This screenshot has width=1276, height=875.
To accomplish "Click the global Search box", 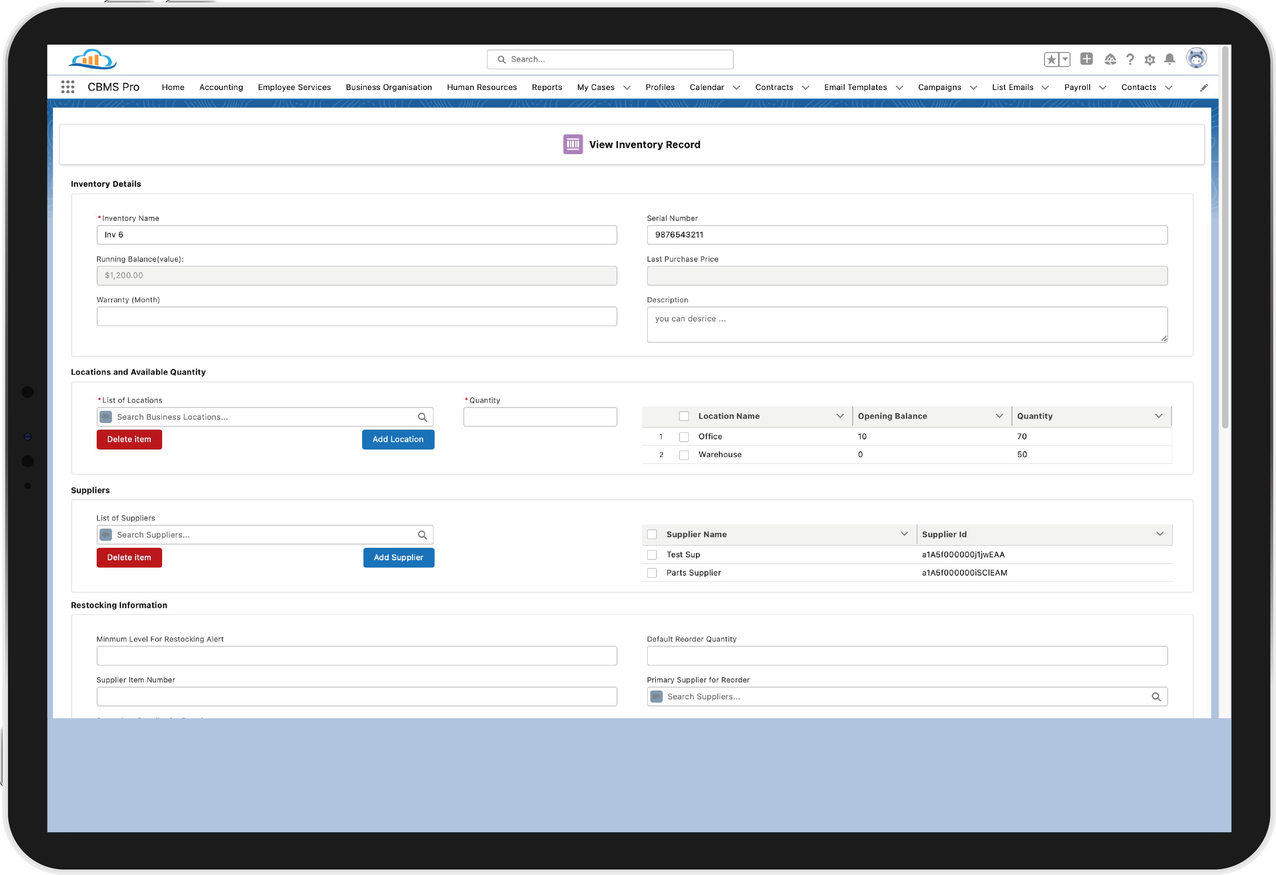I will (x=610, y=59).
